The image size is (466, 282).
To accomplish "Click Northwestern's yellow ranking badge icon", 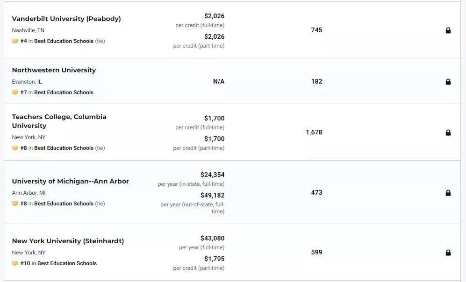I will tap(15, 92).
